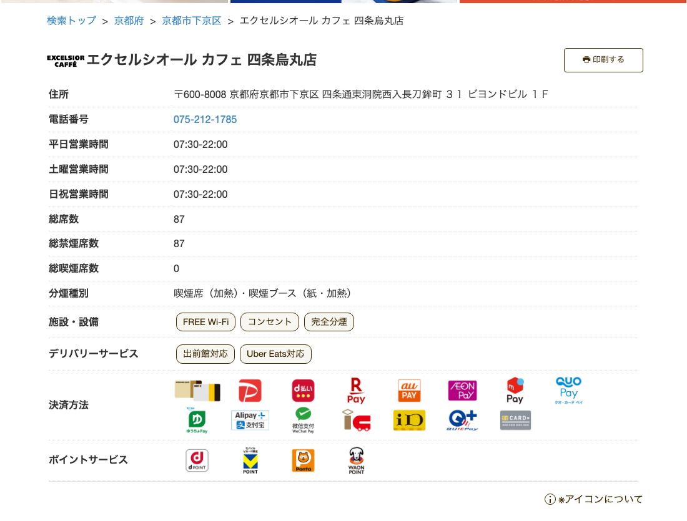Click the credit cards payment icon

197,391
